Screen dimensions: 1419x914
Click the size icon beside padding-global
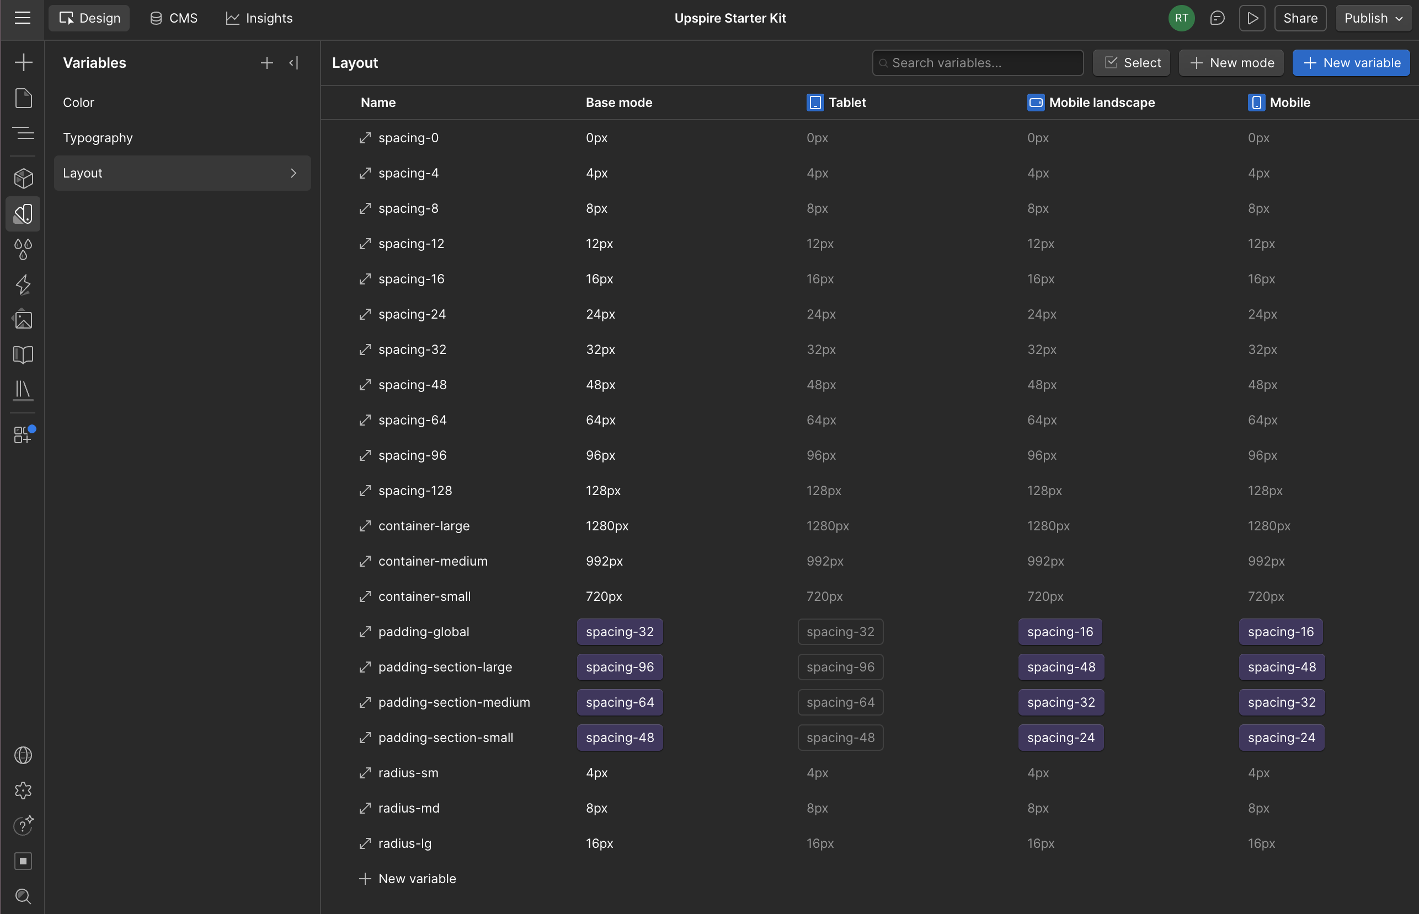tap(365, 632)
